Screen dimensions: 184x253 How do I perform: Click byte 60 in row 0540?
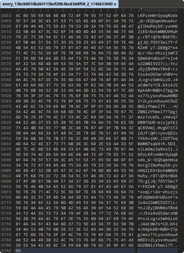(x=48, y=47)
